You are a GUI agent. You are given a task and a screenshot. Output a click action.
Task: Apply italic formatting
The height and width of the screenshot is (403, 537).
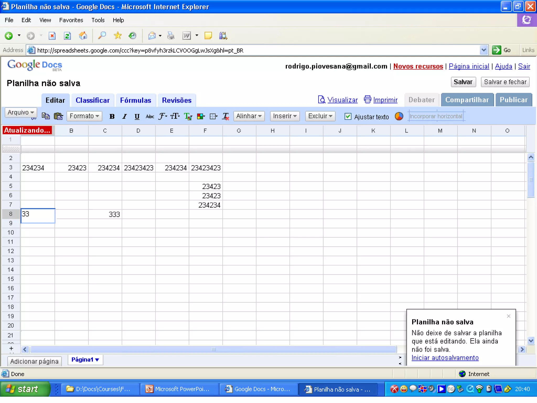125,116
